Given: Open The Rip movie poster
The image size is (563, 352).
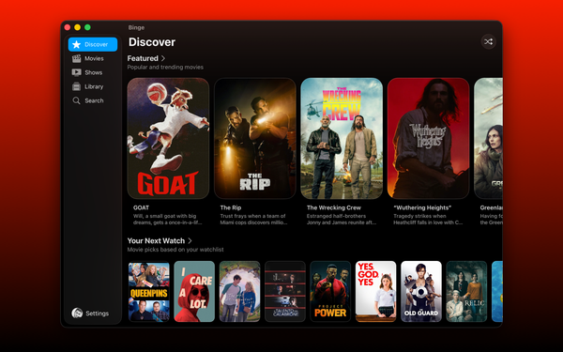Looking at the screenshot, I should (x=255, y=138).
